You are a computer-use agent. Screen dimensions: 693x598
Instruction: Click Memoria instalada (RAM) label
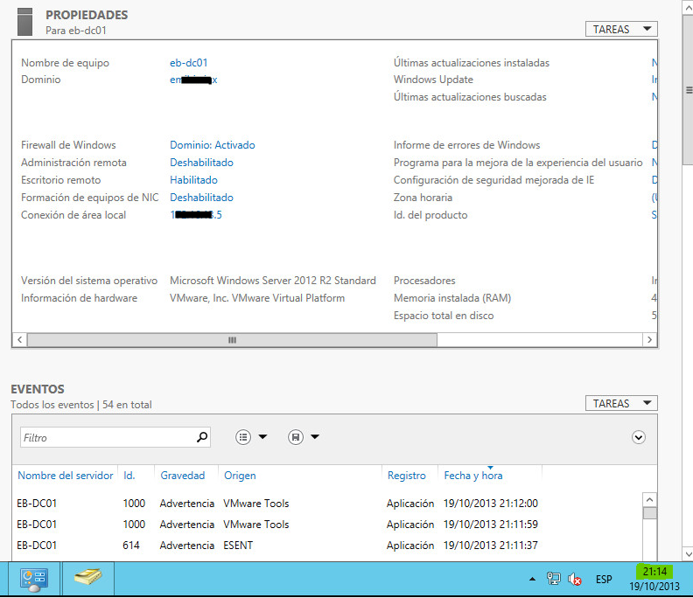452,298
